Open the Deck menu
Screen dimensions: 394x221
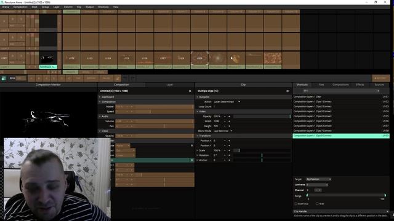[34, 7]
